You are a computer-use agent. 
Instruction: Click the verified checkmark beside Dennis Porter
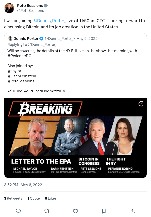(x=41, y=39)
